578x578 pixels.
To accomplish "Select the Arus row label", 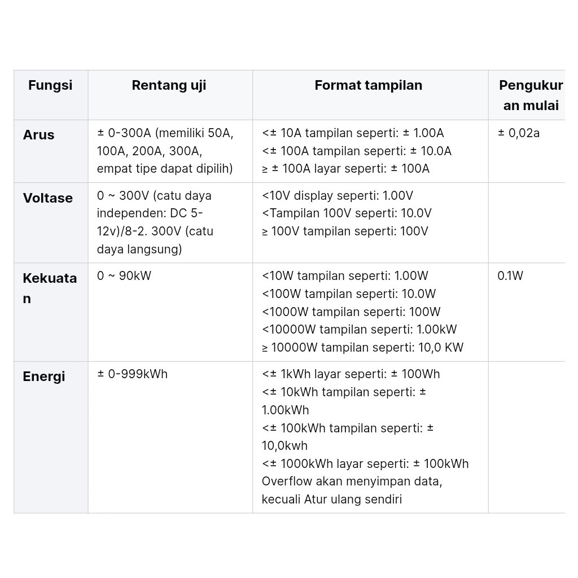I will coord(39,135).
